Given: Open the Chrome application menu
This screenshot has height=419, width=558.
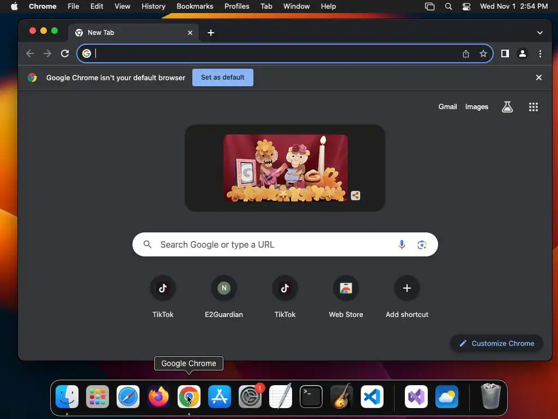Looking at the screenshot, I should click(43, 7).
